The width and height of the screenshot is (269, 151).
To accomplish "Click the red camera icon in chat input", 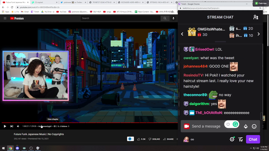I will [x=187, y=126].
